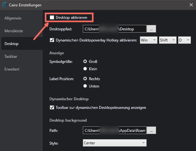
Task: Enable the Desktop aktivieren checkbox
Action: (x=52, y=18)
